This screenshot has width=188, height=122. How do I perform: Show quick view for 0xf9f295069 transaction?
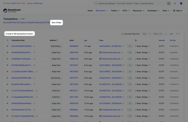click(7, 103)
